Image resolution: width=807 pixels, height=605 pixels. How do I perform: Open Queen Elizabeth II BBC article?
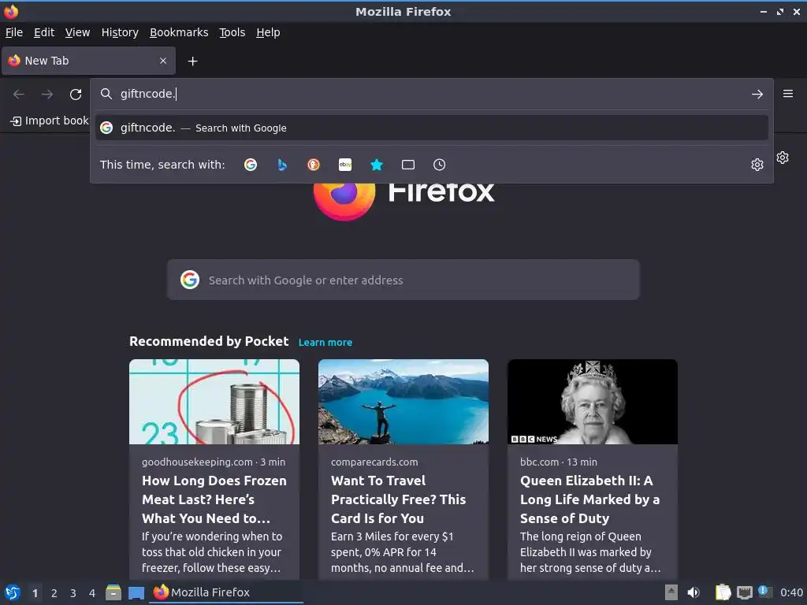tap(589, 499)
